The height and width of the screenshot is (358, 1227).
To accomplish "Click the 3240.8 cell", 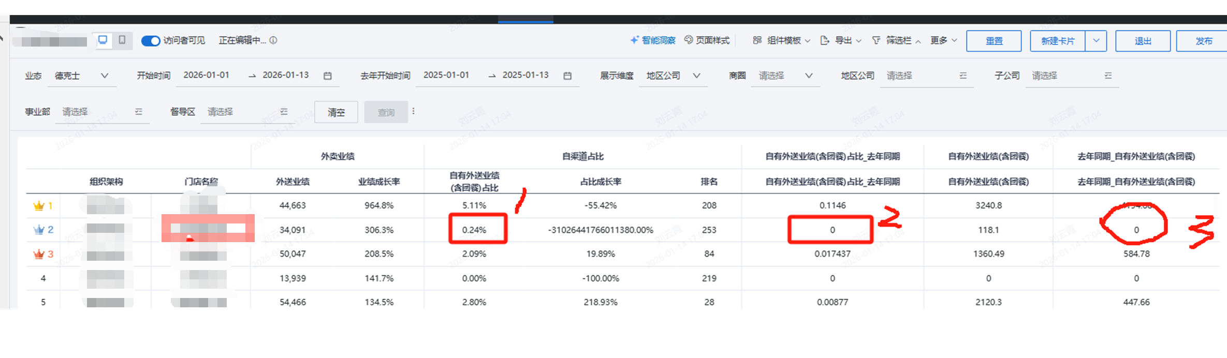I will [x=988, y=205].
